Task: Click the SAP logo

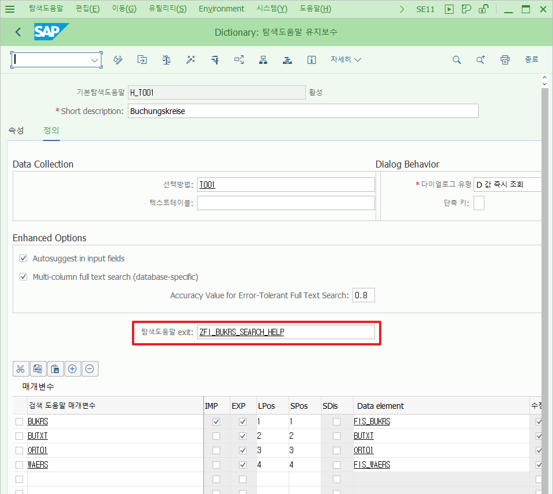Action: pyautogui.click(x=51, y=32)
